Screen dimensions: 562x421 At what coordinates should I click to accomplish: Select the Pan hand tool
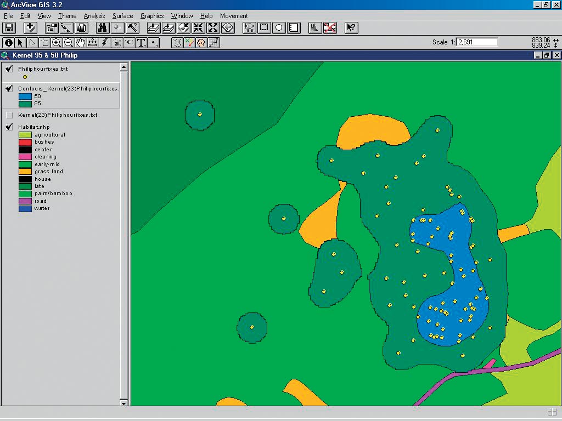81,43
